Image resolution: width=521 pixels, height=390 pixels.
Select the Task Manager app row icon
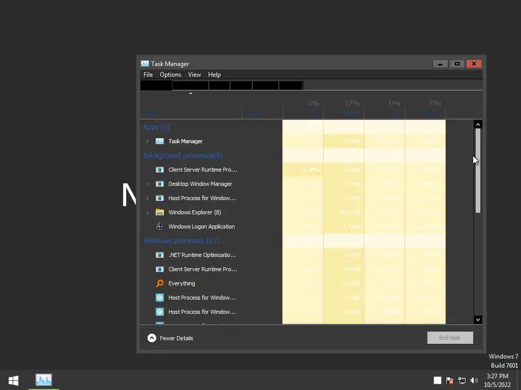point(160,141)
